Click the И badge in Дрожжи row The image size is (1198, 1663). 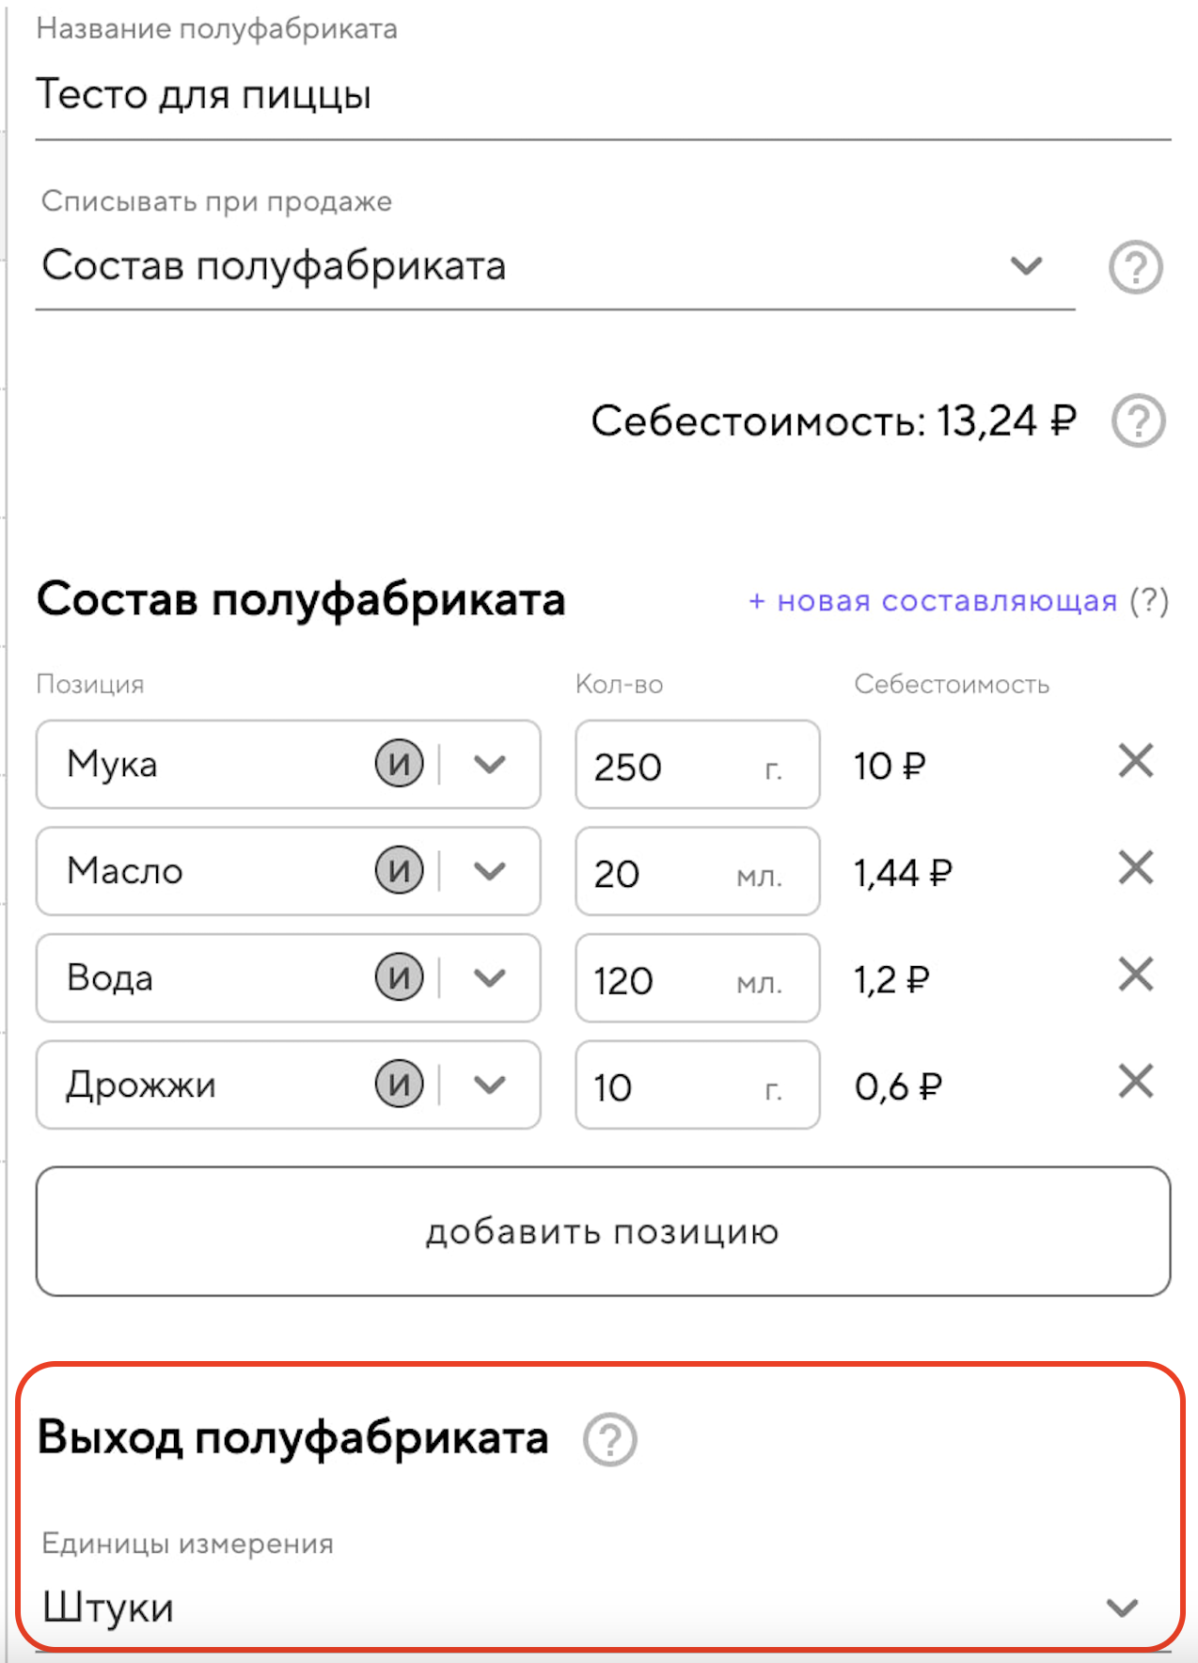(x=400, y=1085)
